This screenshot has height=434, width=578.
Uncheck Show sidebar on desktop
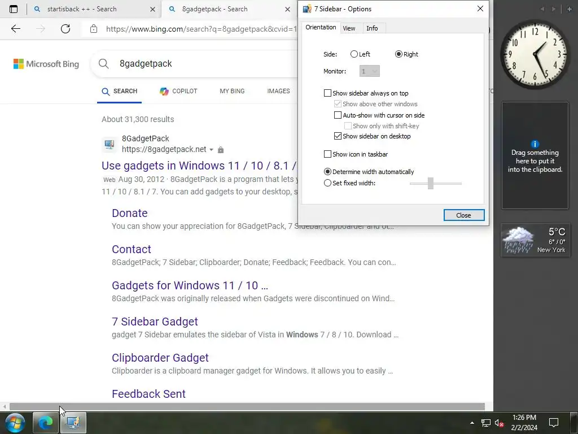coord(338,136)
